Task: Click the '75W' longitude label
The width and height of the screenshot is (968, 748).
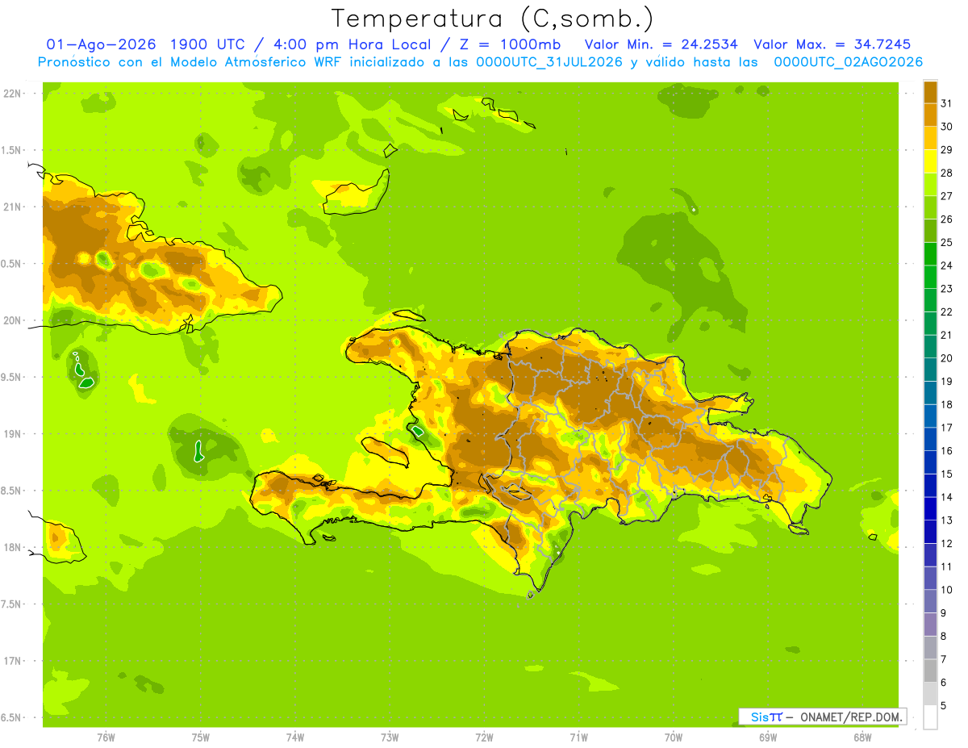Action: coord(201,738)
